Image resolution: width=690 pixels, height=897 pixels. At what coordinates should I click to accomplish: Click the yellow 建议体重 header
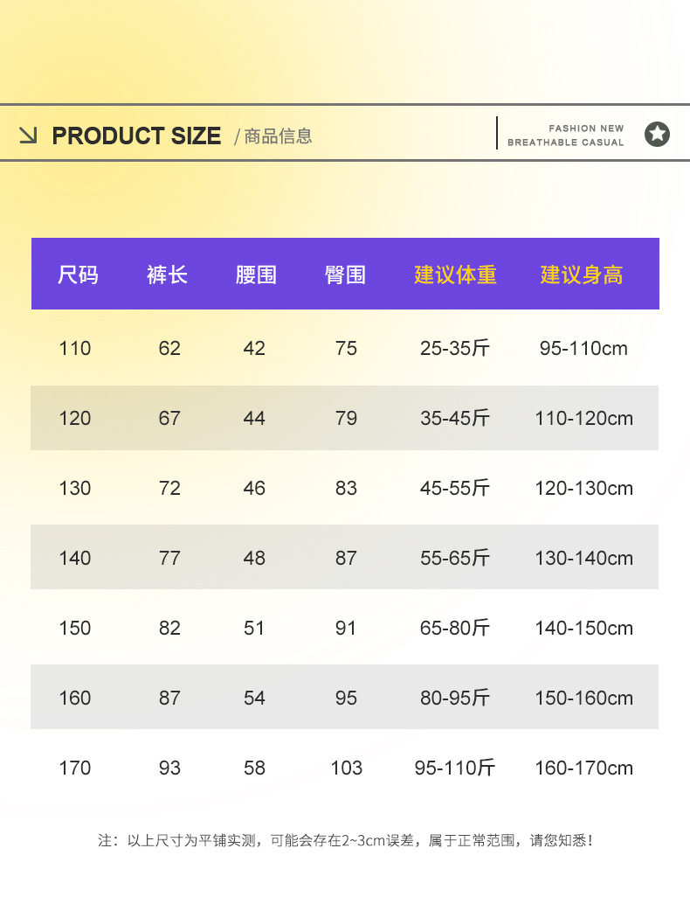455,275
